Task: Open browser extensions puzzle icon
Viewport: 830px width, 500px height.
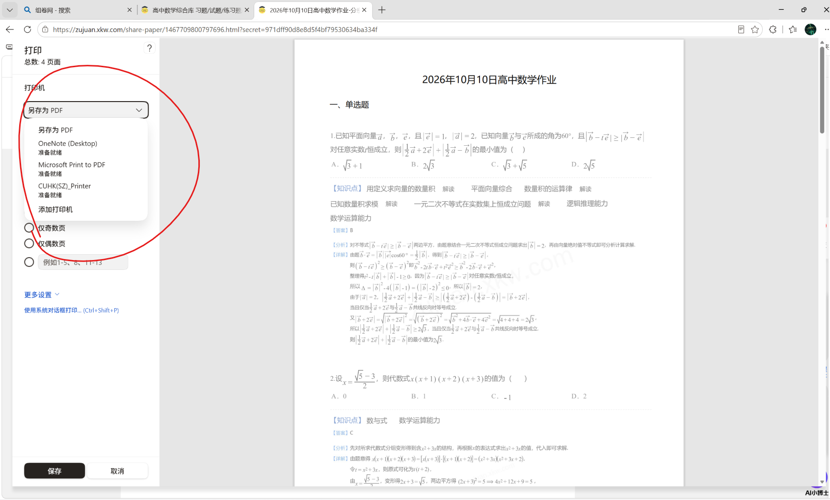Action: 773,29
